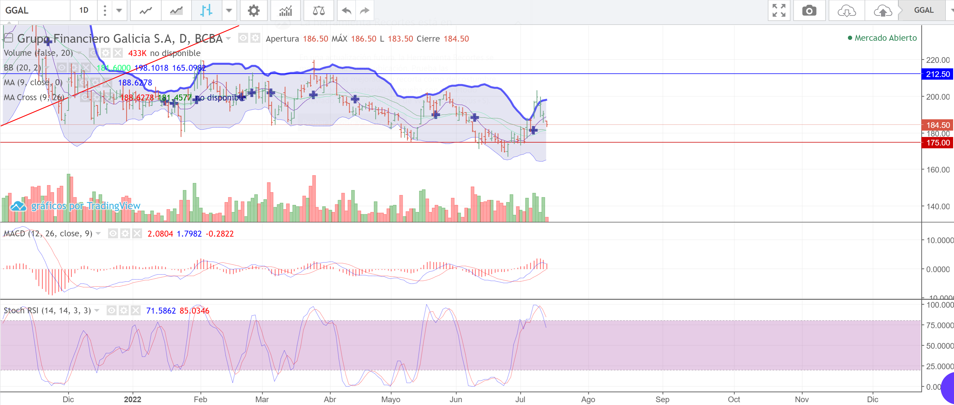Select the bars chart style button

206,10
